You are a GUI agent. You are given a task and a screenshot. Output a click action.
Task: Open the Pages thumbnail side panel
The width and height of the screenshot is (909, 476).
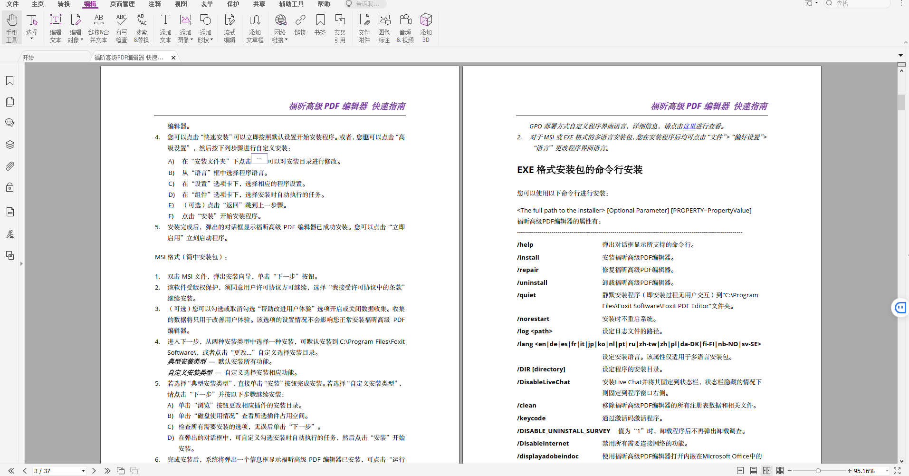click(10, 102)
